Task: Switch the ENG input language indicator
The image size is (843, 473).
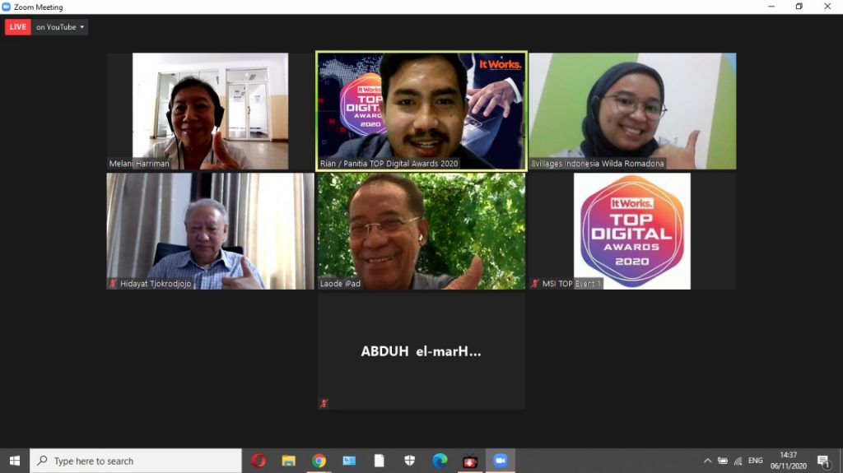Action: pos(755,461)
